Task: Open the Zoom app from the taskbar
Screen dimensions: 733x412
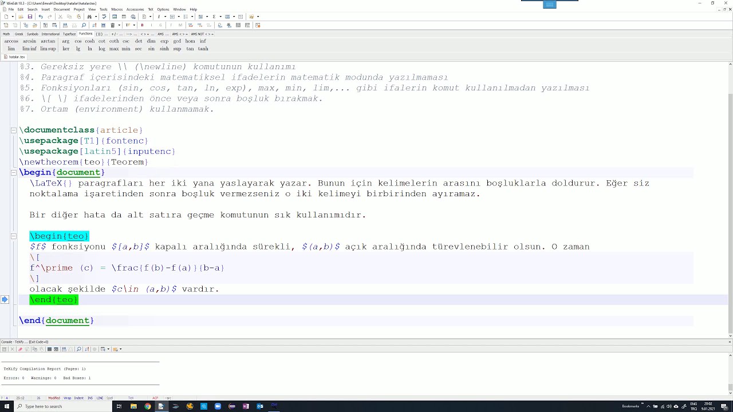Action: click(x=218, y=406)
